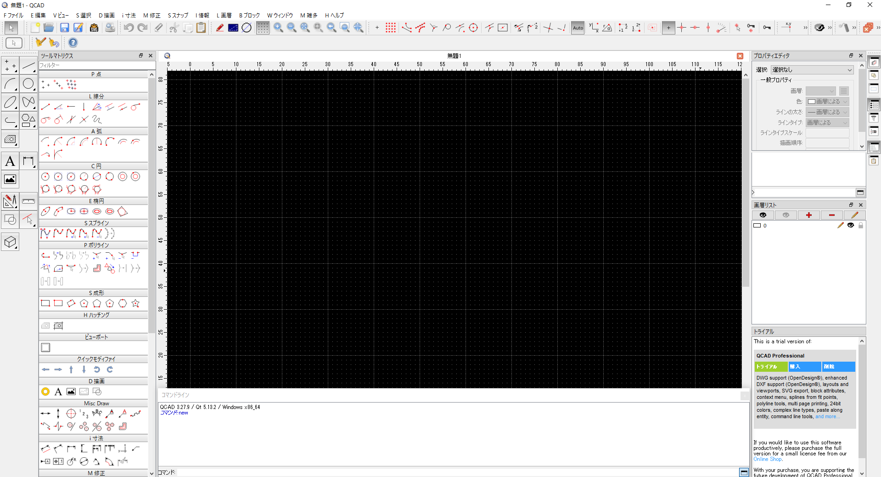Toggle visibility eye of layer 0
Viewport: 881px width, 477px height.
coord(851,225)
